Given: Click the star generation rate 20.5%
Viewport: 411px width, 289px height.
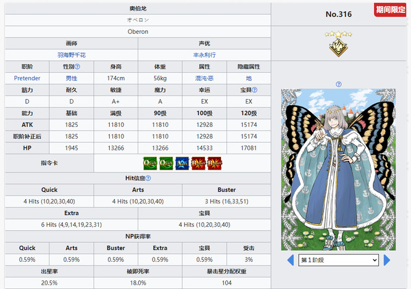Looking at the screenshot, I should (x=49, y=283).
